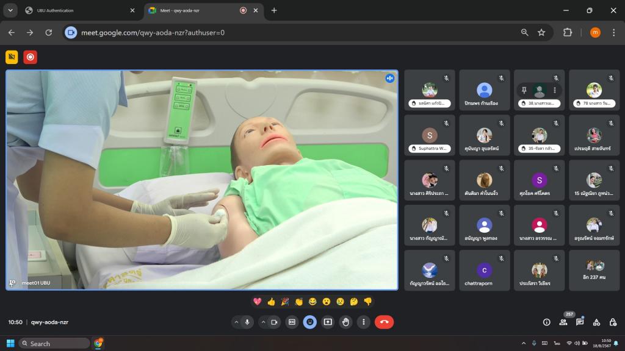Toggle closed captions
Viewport: 625px width, 351px height.
pos(292,322)
